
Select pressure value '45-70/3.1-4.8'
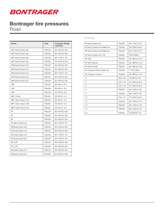pos(61,92)
